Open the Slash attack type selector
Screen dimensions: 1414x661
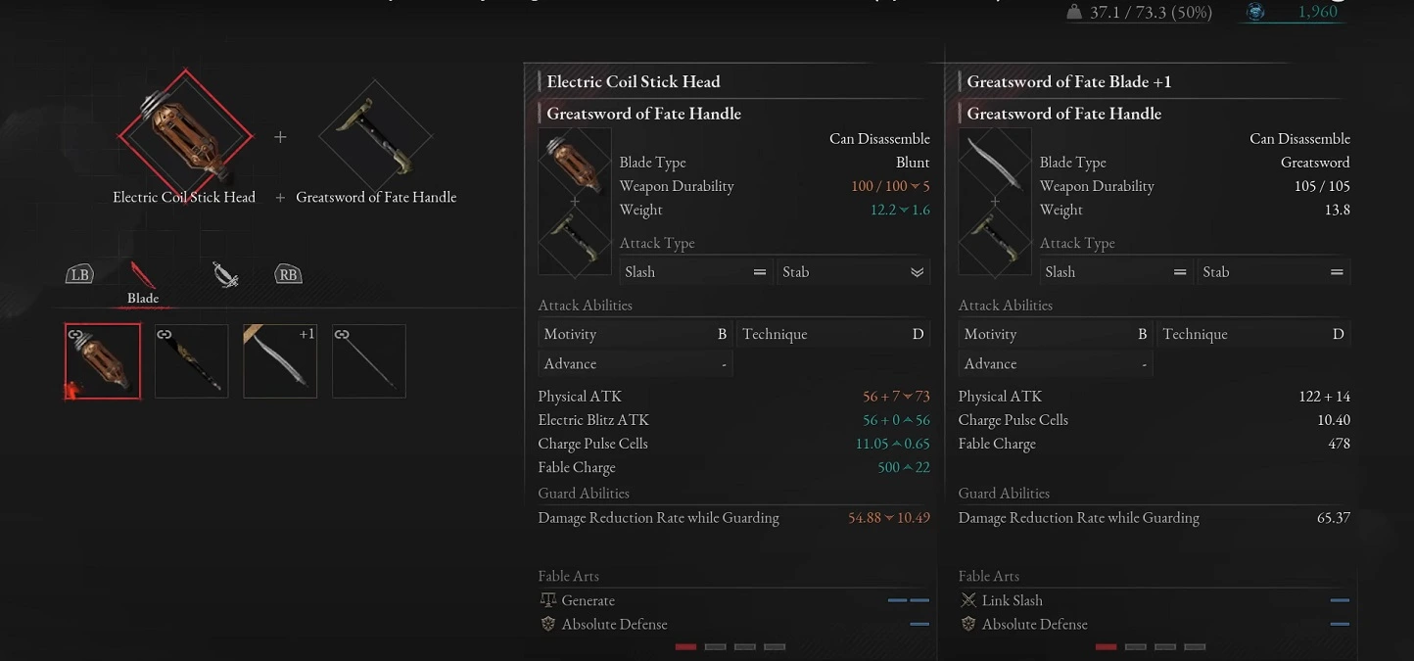[695, 271]
